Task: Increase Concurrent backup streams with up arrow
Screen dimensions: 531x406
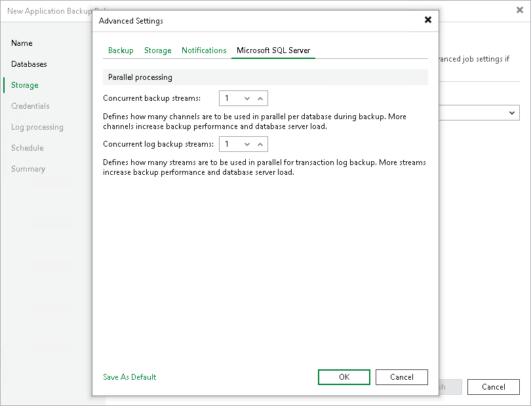Action: pos(260,98)
